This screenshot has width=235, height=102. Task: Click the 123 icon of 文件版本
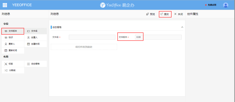tap(6, 31)
